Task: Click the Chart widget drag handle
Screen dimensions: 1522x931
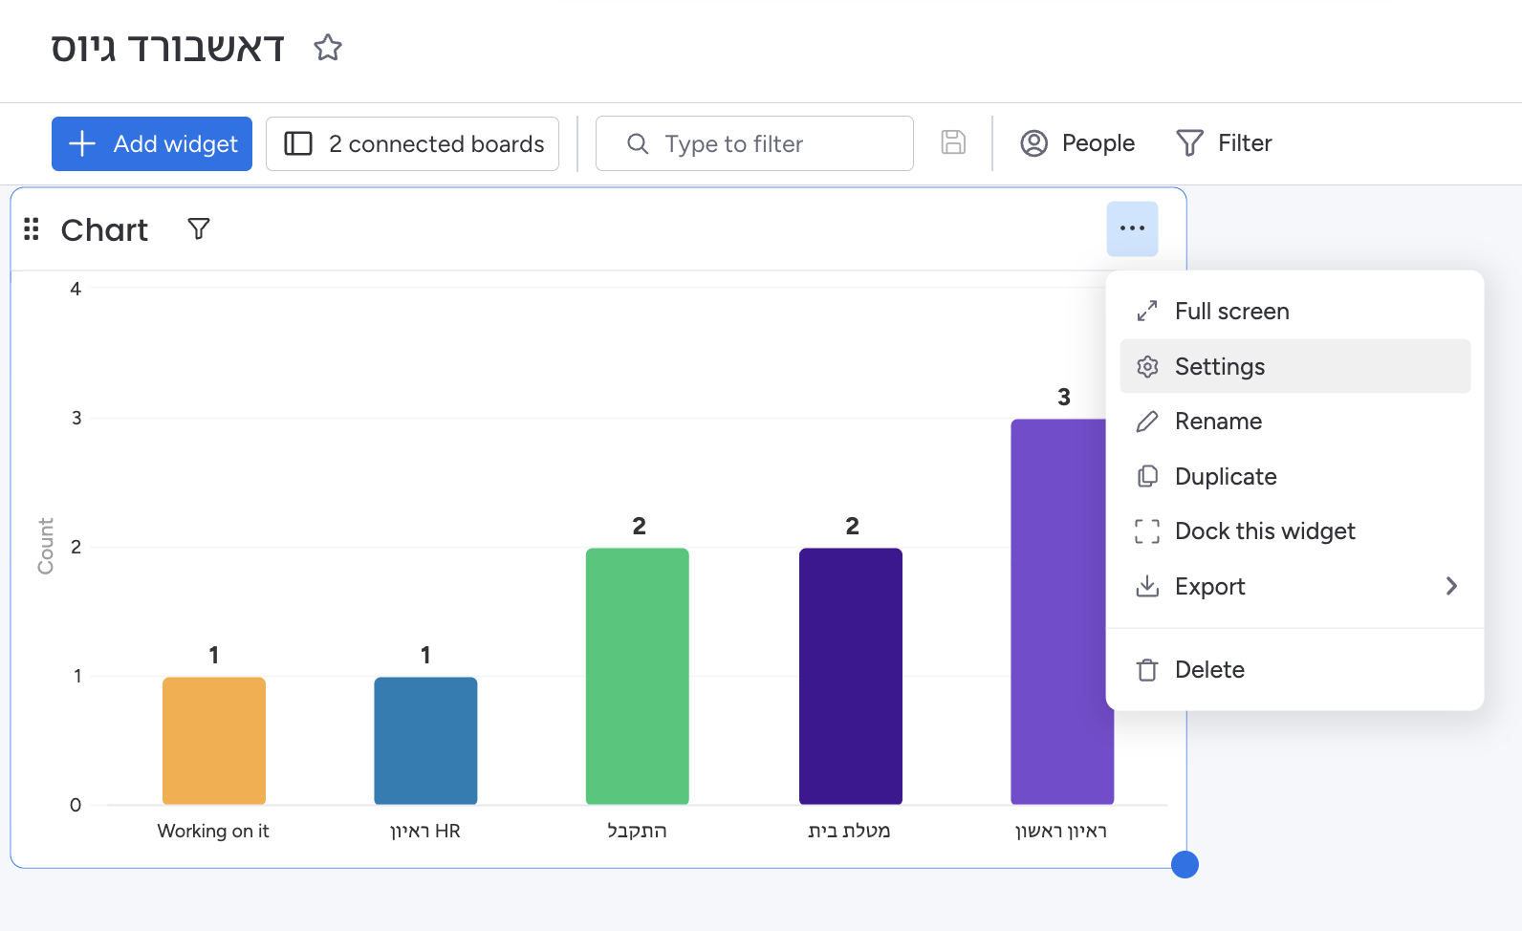Action: pyautogui.click(x=32, y=229)
